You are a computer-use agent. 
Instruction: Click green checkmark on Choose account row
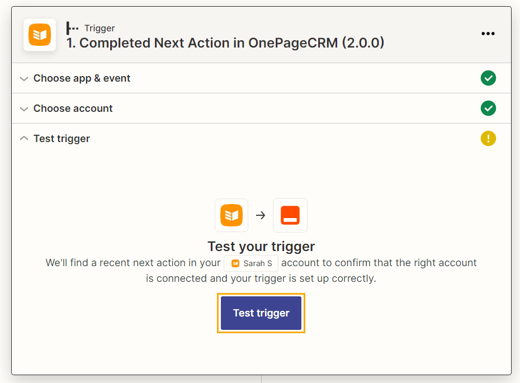pos(488,108)
